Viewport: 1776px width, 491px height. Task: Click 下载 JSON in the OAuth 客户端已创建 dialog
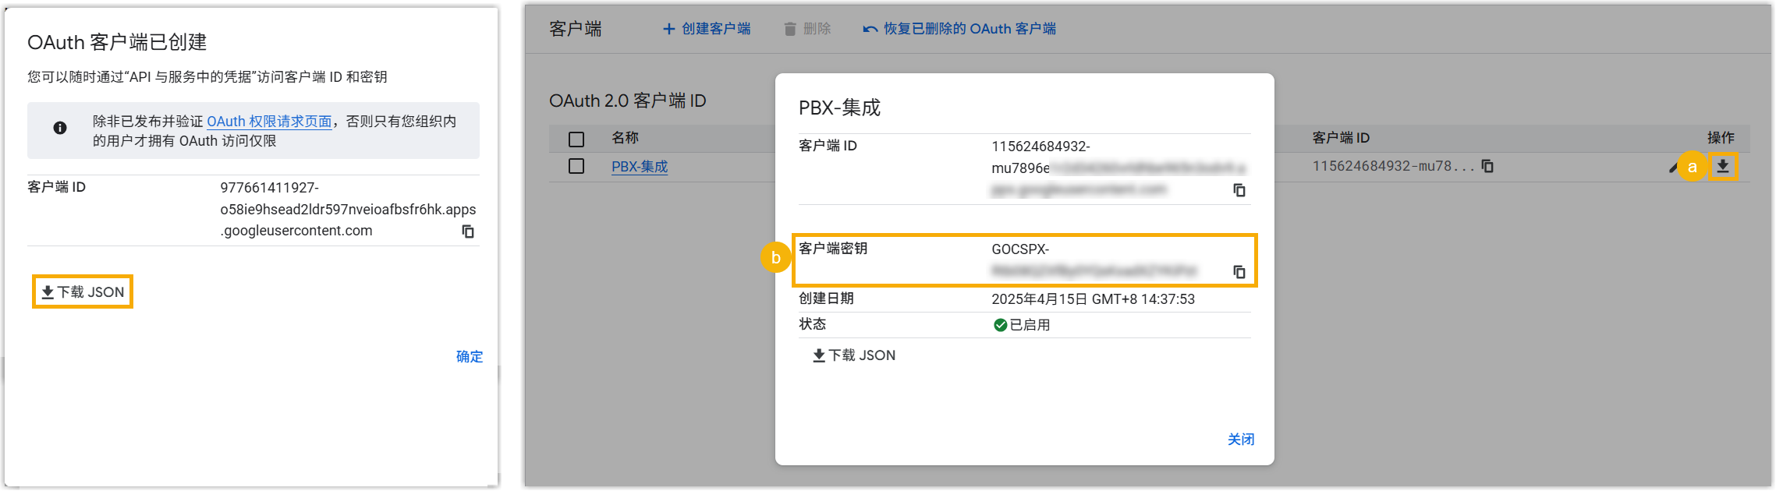pos(83,292)
